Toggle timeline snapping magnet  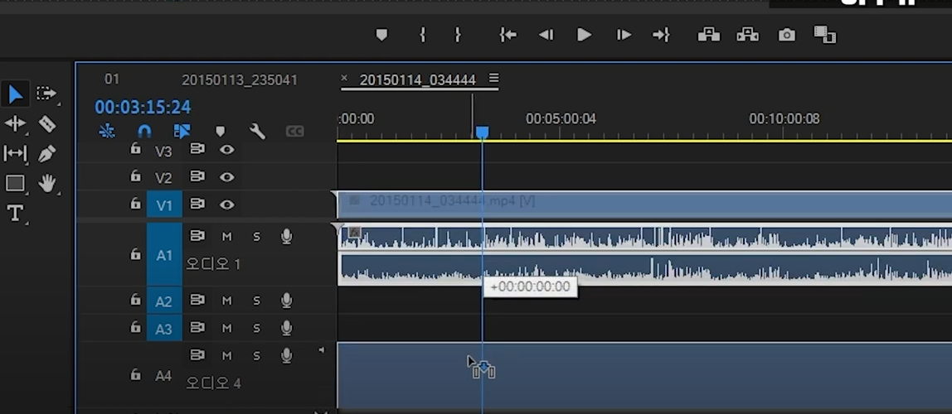(144, 131)
